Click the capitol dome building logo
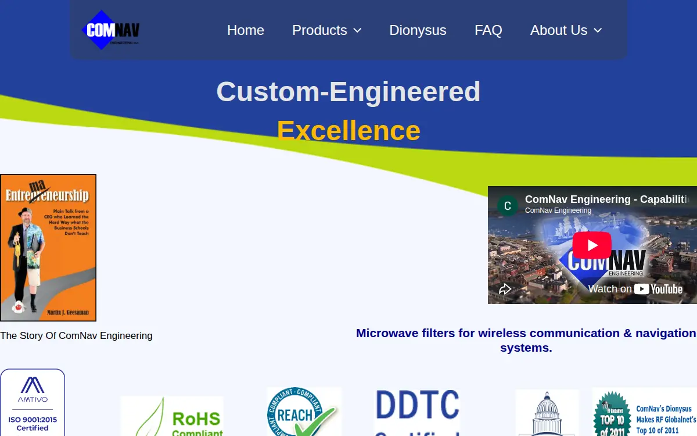 tap(547, 413)
